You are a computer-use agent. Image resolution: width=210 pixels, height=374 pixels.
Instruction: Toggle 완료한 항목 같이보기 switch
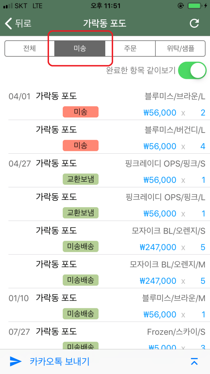pyautogui.click(x=192, y=70)
